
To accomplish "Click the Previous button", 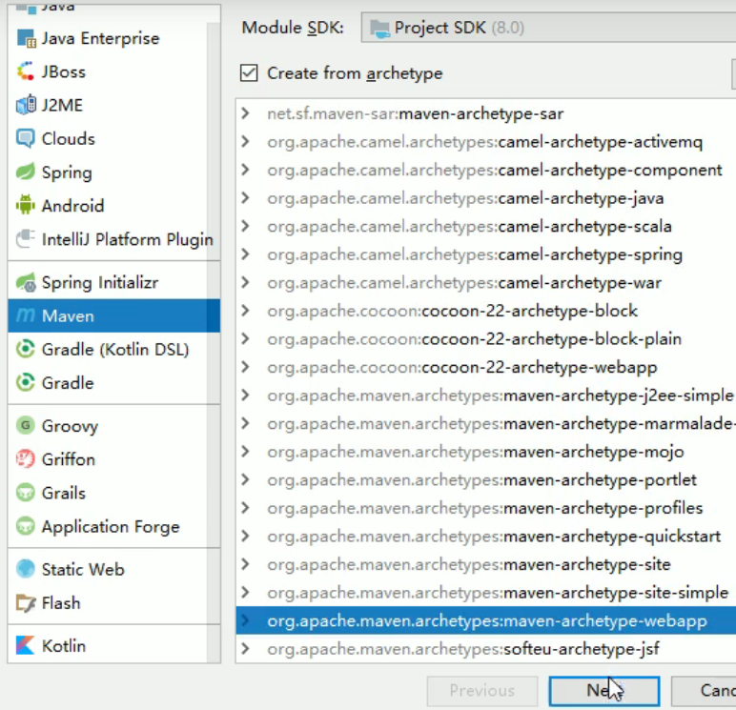I will tap(482, 691).
